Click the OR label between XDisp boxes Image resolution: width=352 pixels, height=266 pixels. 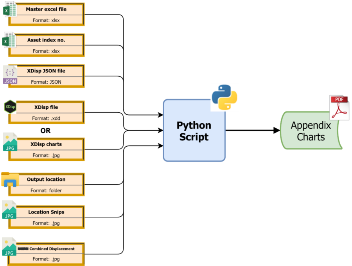coord(45,131)
